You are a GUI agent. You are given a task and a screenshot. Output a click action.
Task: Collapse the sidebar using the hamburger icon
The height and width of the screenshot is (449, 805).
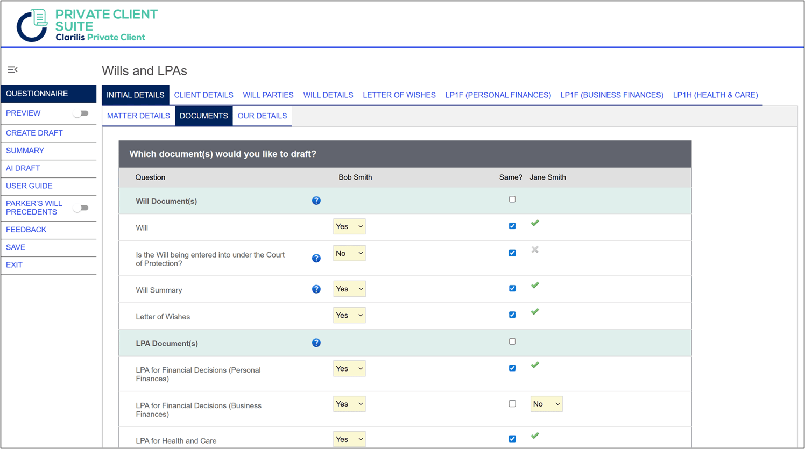tap(12, 70)
